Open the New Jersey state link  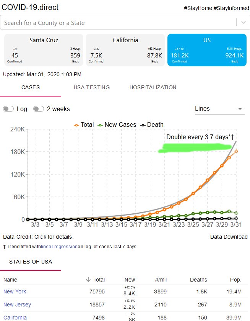coord(17,305)
